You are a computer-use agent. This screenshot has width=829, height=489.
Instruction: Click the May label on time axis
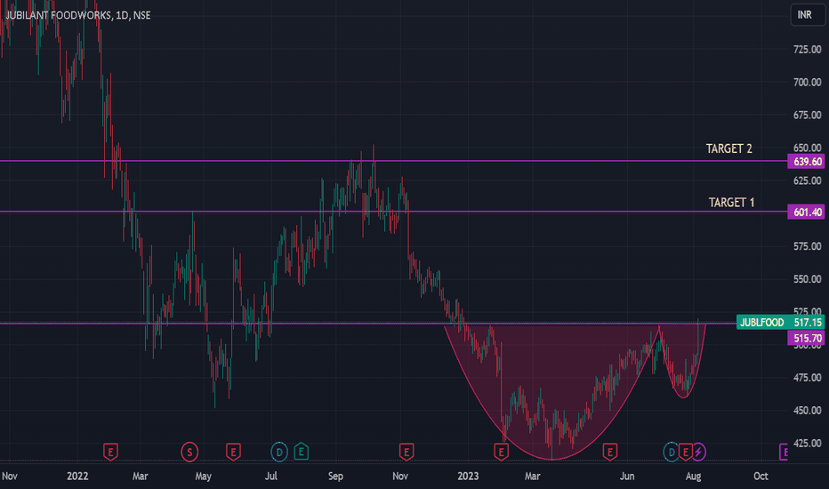pos(203,476)
